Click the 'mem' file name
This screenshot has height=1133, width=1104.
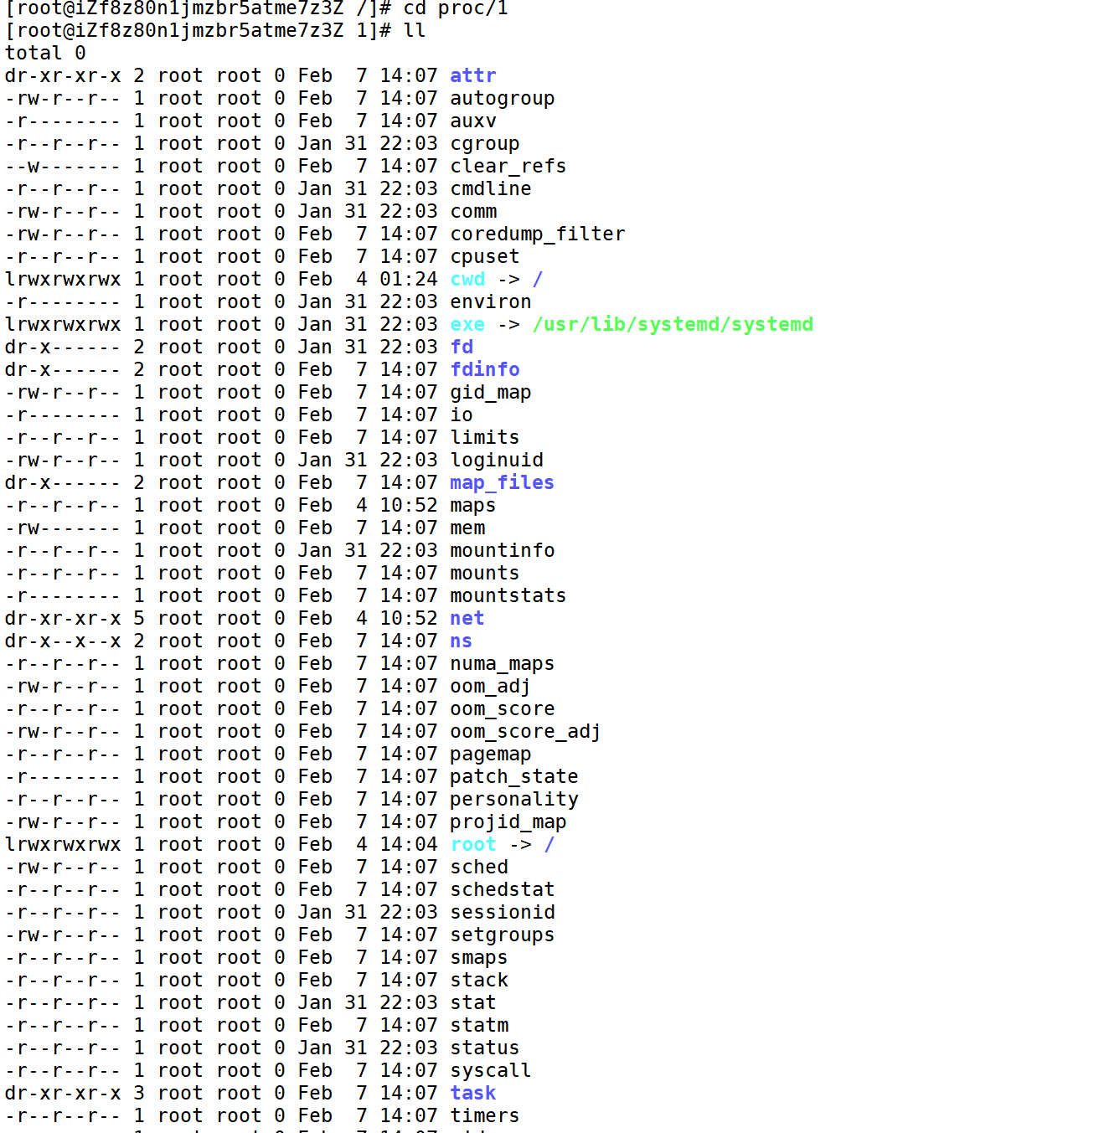coord(467,528)
